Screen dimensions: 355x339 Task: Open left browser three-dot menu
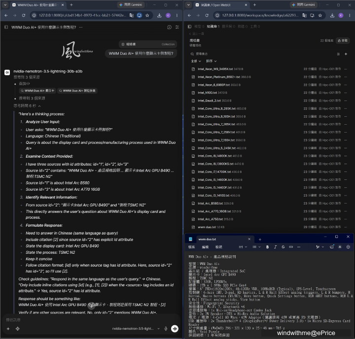(177, 15)
